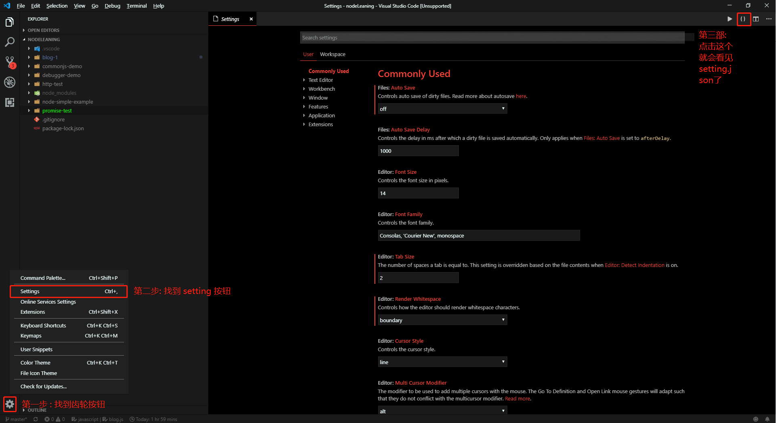Expand the .vscode folder
Screen dimensions: 776x423
[29, 48]
